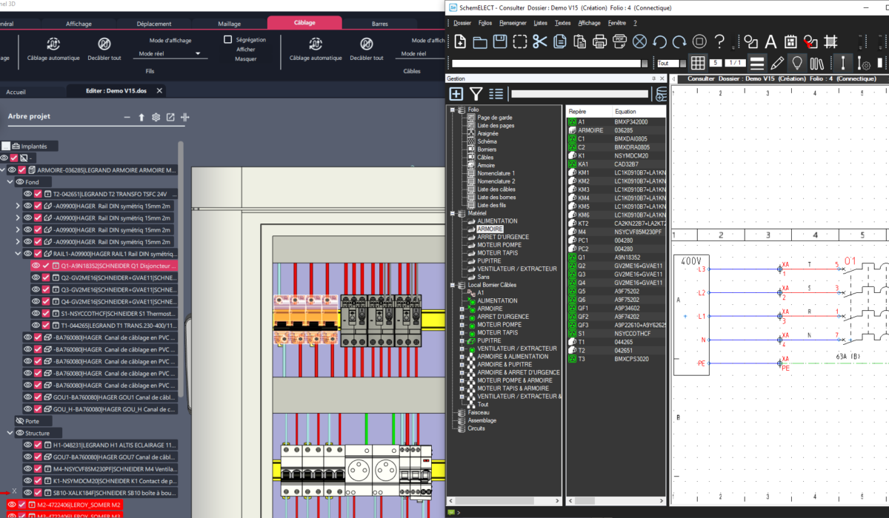889x518 pixels.
Task: Select the KM1 row in Repère list
Action: tap(616, 172)
